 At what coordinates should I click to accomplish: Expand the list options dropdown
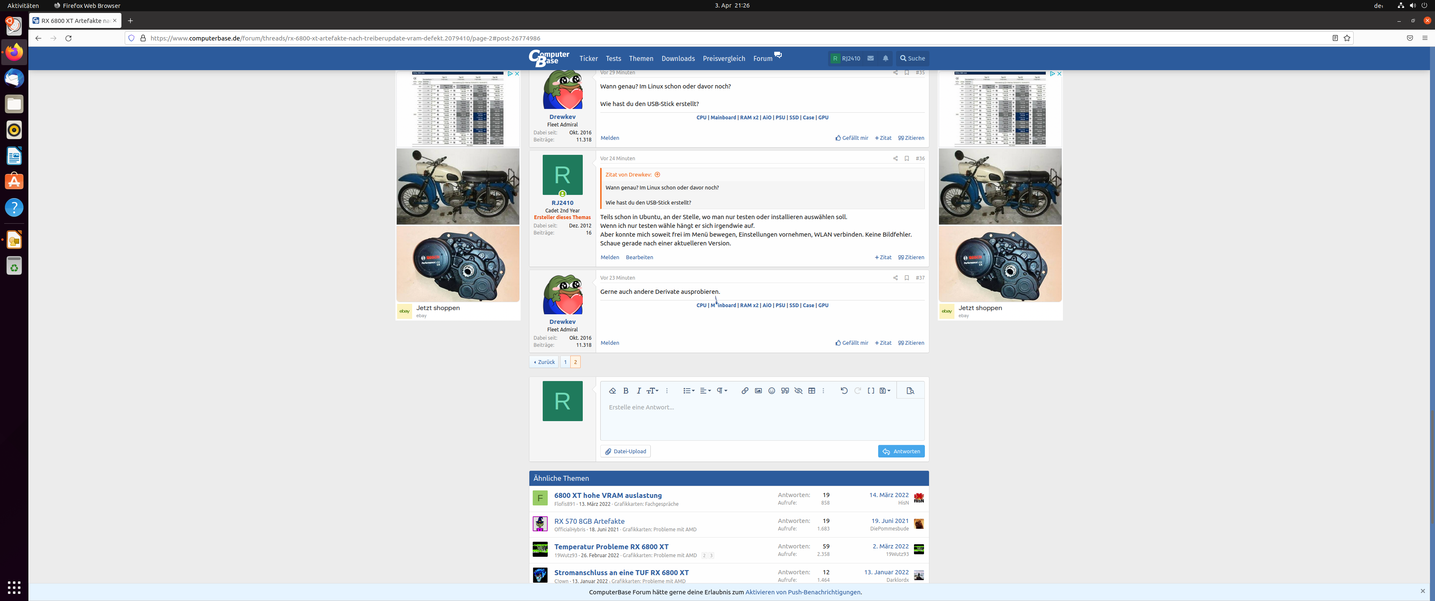(x=689, y=391)
